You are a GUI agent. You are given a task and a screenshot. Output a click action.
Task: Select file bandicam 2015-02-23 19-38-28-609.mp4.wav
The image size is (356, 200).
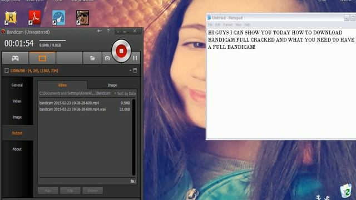coord(73,109)
